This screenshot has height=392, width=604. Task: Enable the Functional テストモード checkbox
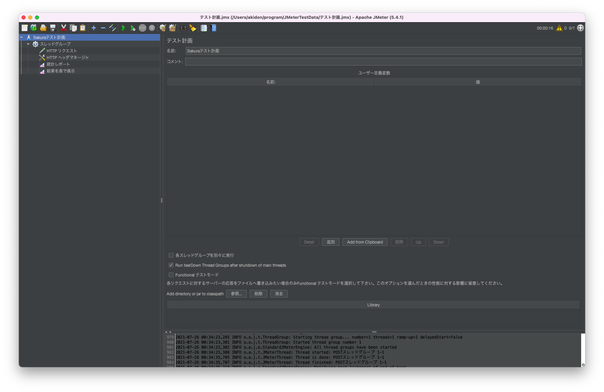click(x=171, y=275)
